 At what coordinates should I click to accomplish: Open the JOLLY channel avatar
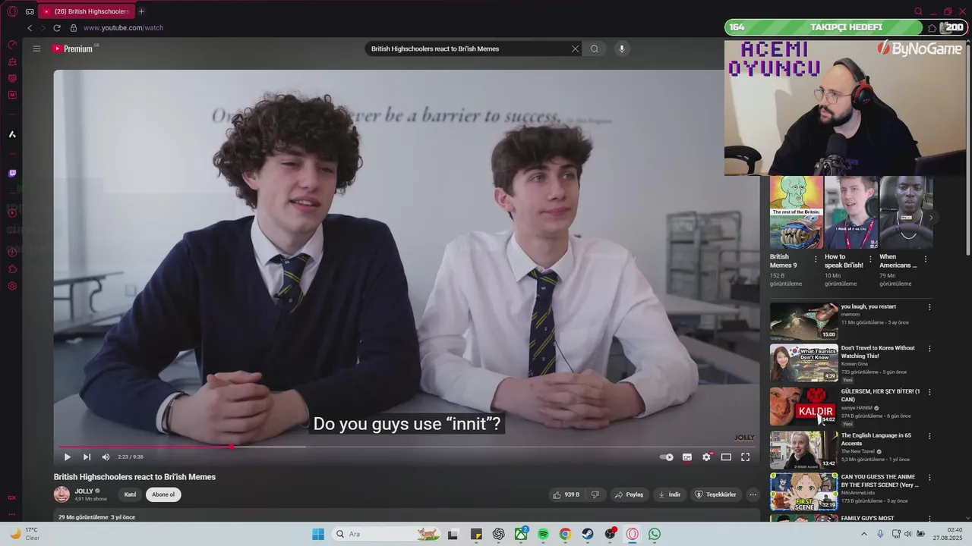[62, 494]
